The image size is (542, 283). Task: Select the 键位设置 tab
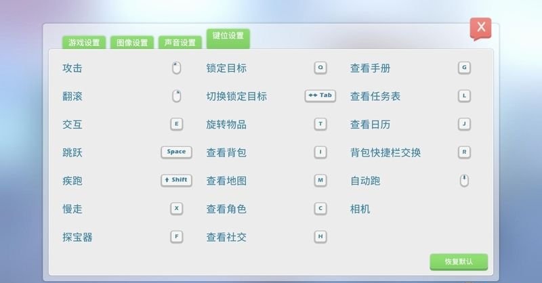coord(228,37)
